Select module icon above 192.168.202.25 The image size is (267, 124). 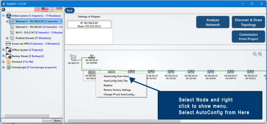pyautogui.click(x=191, y=72)
